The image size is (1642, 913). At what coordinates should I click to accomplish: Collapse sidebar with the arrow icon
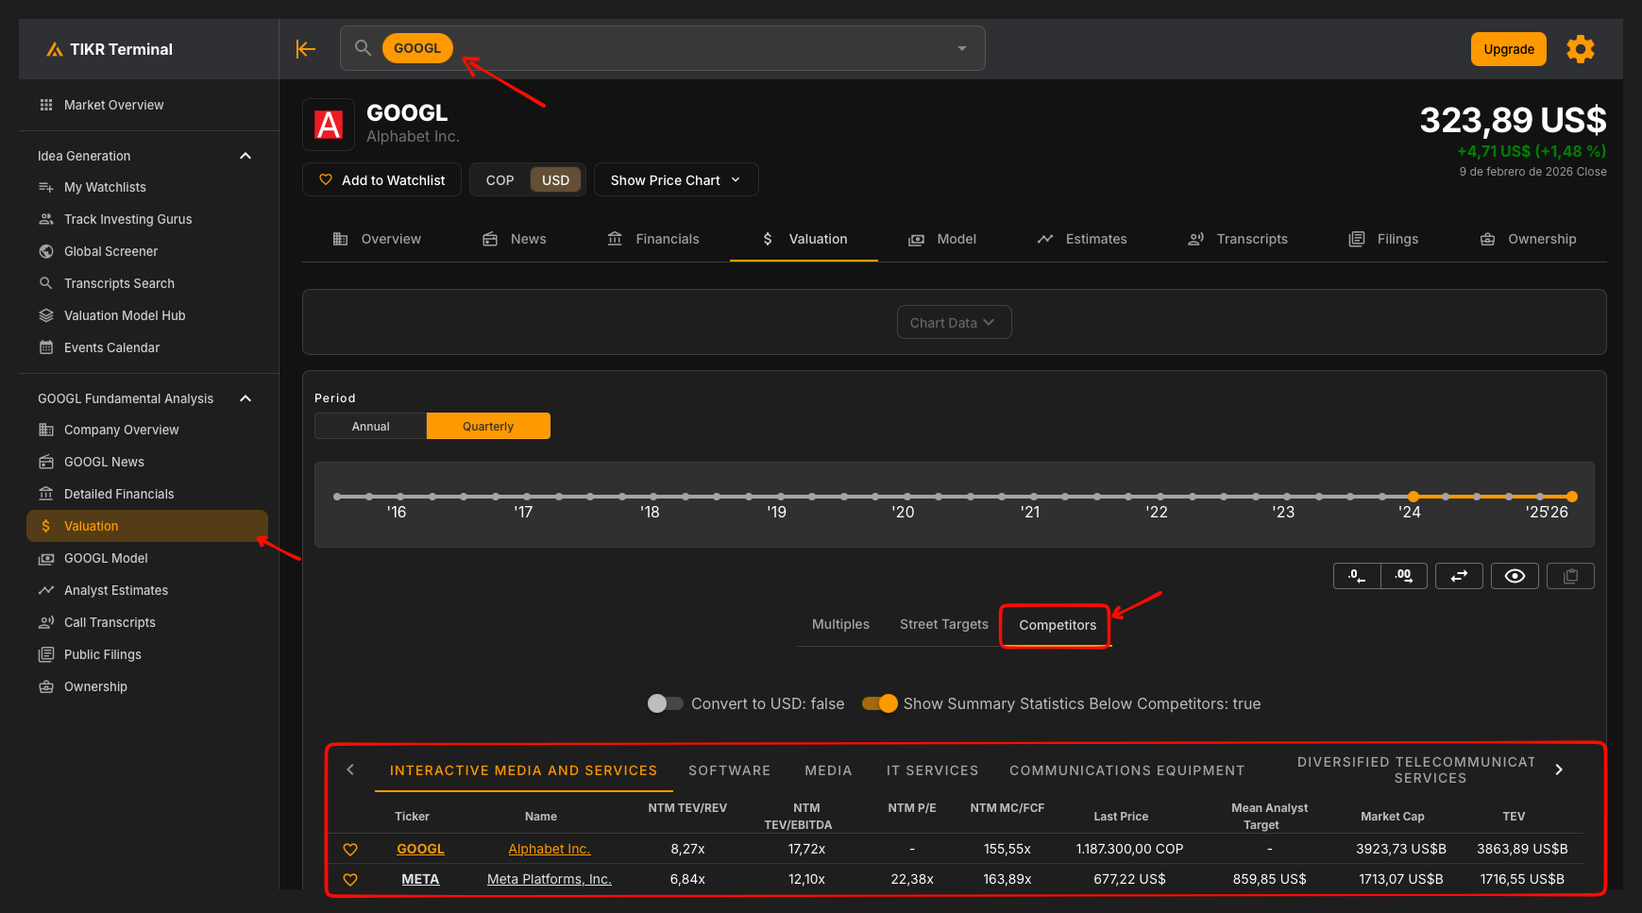coord(305,49)
